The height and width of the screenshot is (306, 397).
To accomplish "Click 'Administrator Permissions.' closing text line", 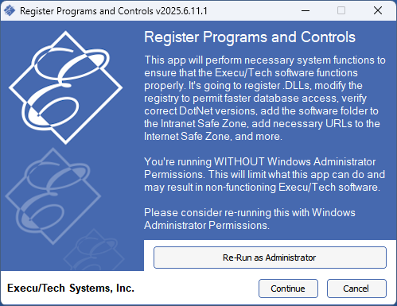I will coord(207,226).
